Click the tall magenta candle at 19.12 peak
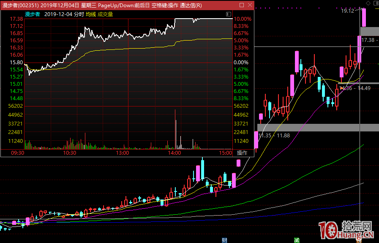 click(x=364, y=17)
